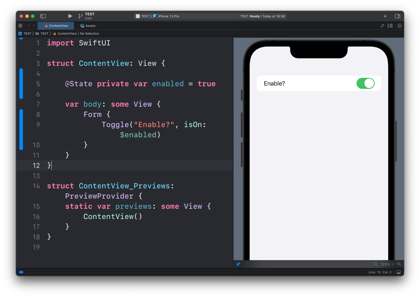Zoom out the preview canvas
Image resolution: width=420 pixels, height=297 pixels.
[x=375, y=264]
